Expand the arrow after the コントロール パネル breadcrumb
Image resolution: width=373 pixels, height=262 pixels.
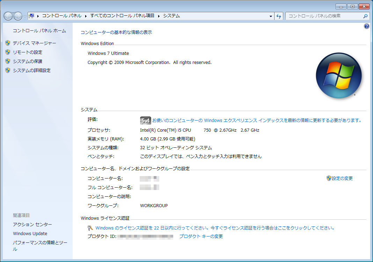pos(86,16)
